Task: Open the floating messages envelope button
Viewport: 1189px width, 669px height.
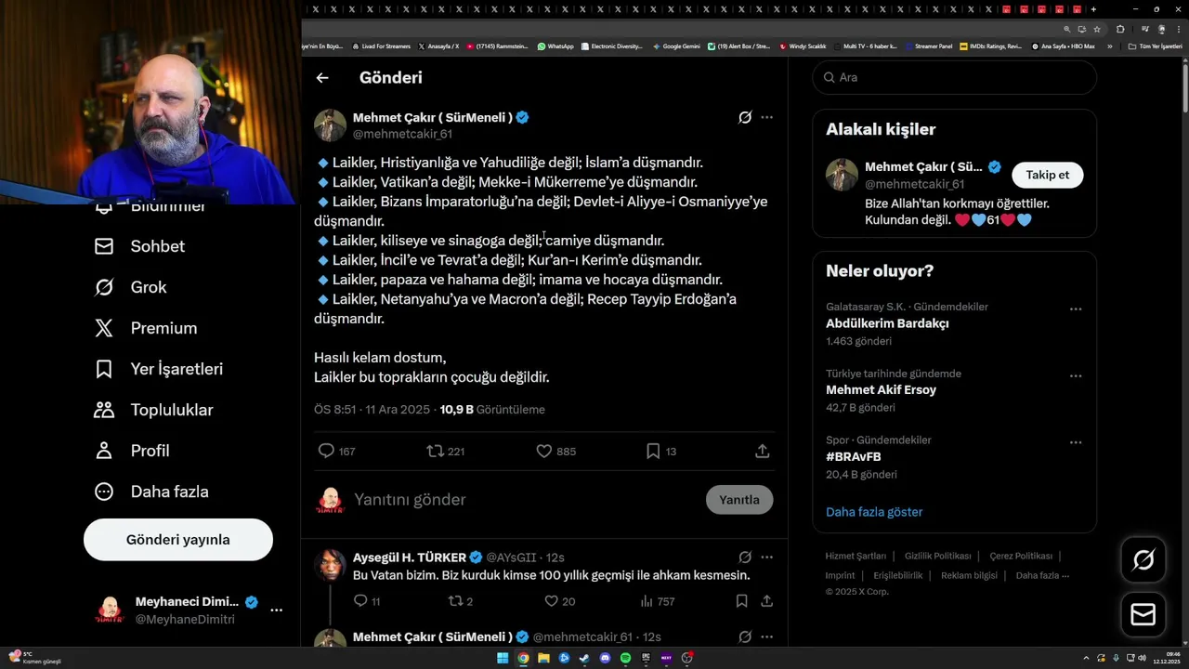Action: click(x=1143, y=615)
